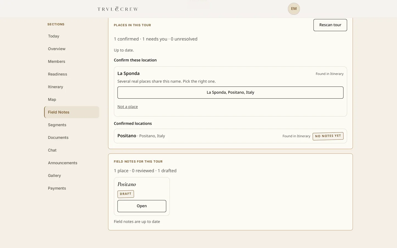
Task: Select the Field Notes sidebar item
Action: 72,112
